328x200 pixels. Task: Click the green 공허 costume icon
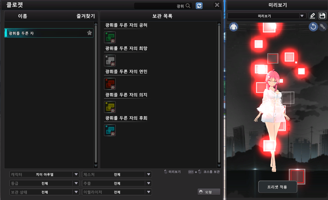point(110,37)
